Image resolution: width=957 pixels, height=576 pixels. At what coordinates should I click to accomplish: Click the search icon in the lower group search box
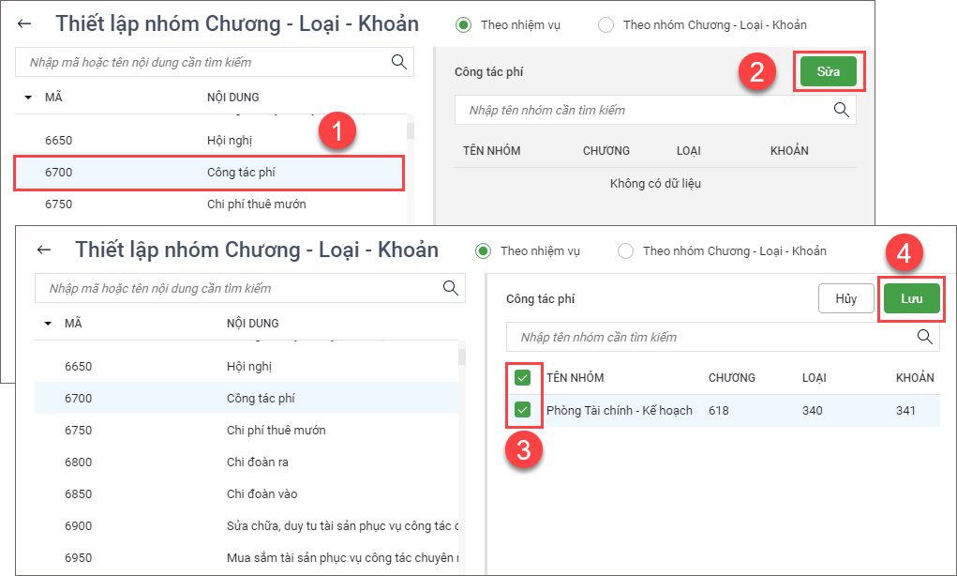coord(924,337)
